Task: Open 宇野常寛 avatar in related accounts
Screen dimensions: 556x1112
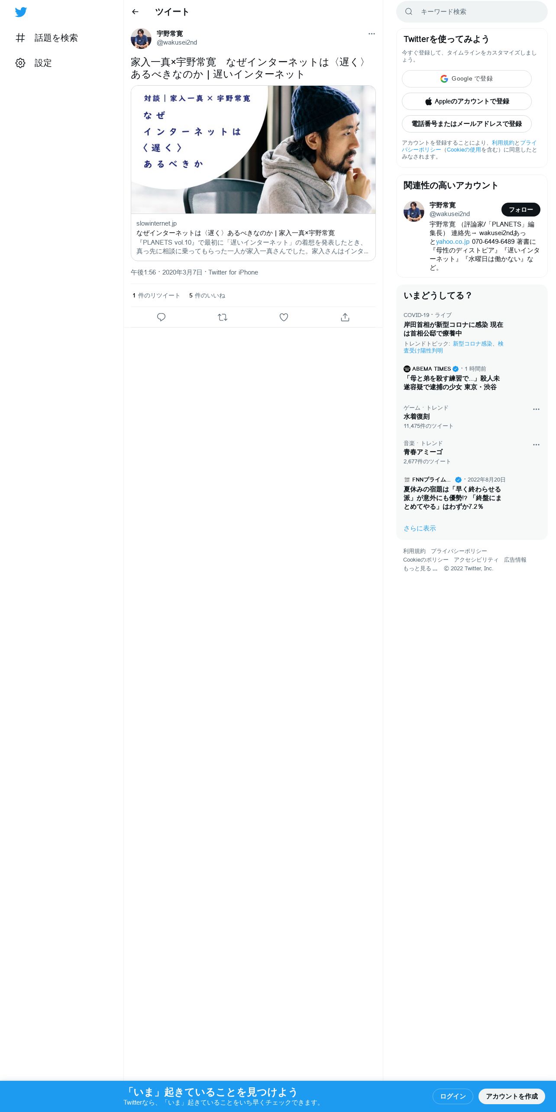Action: (414, 211)
